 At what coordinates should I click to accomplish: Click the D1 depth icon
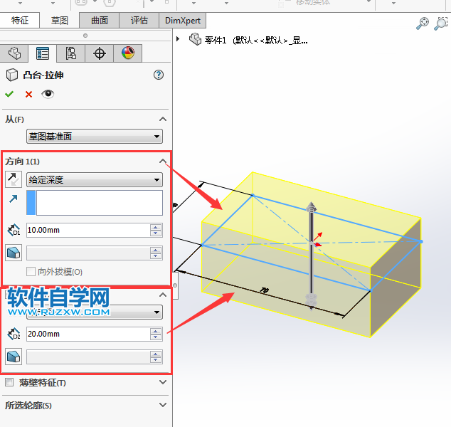[x=14, y=230]
